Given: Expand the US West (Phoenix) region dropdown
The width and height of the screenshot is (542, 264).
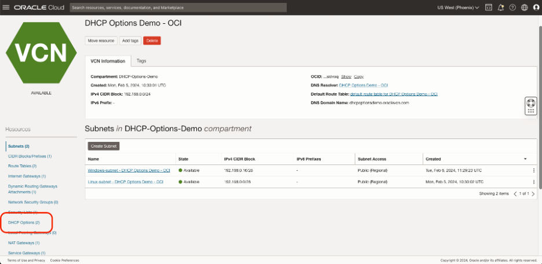Looking at the screenshot, I should [458, 8].
